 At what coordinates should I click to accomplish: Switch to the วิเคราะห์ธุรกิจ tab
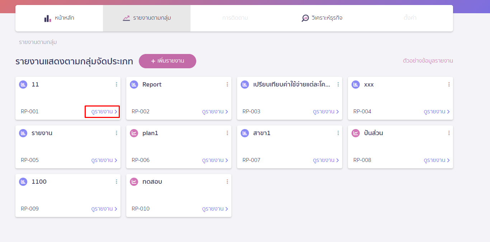tap(322, 18)
